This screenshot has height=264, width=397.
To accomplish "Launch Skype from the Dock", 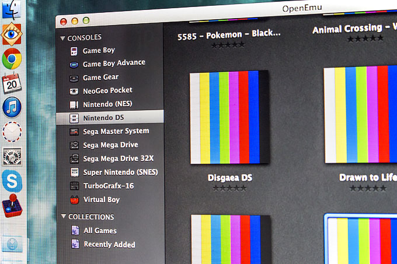I will pos(12,181).
